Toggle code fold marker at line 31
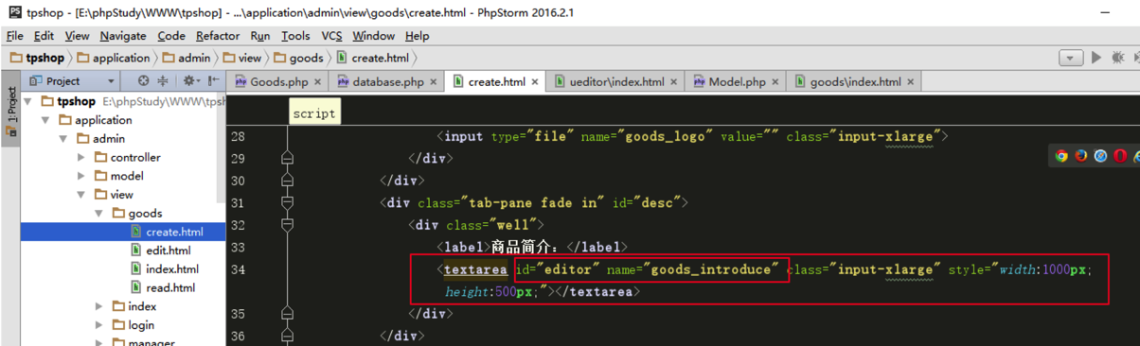 288,202
